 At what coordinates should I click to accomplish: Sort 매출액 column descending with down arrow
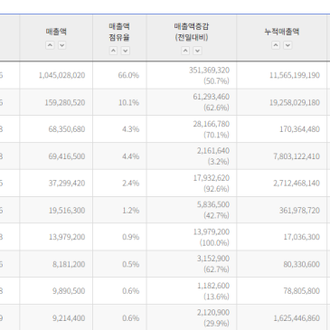click(61, 45)
